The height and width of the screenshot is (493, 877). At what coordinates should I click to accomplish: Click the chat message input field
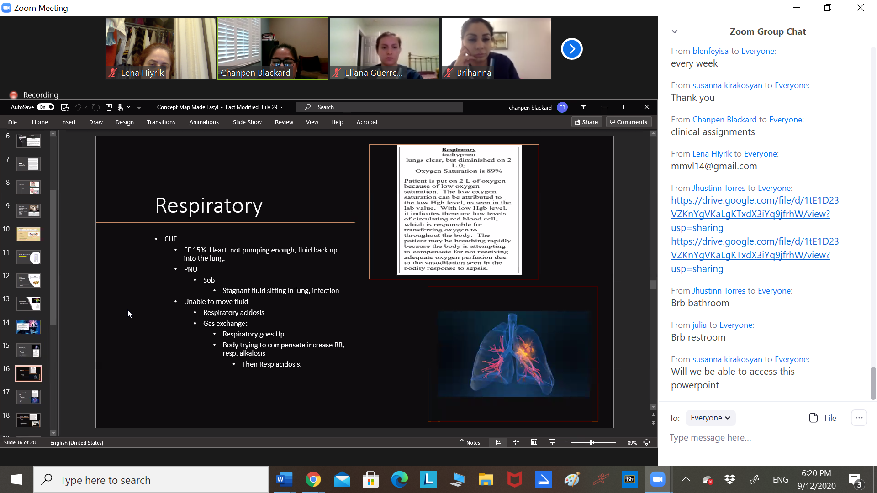767,438
